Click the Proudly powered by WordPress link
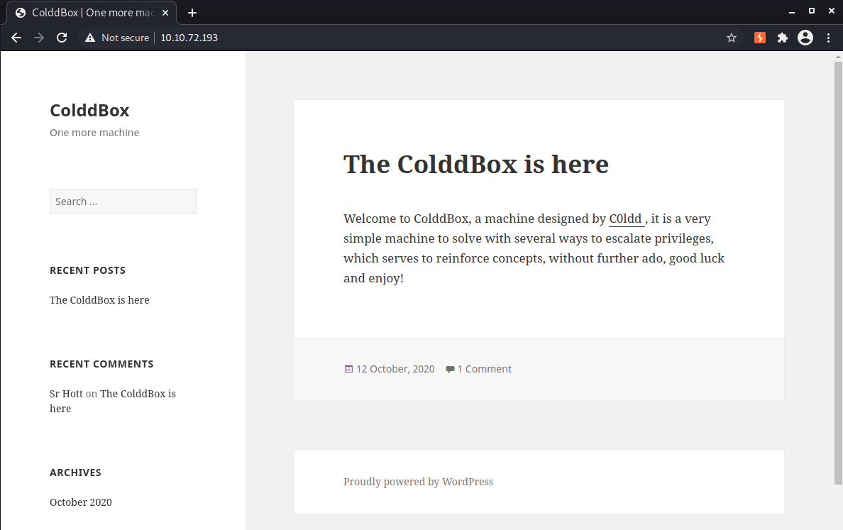This screenshot has width=843, height=530. point(418,482)
